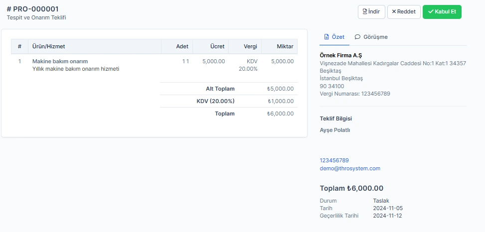This screenshot has height=232, width=485.
Task: Click the X icon on Reddet
Action: [x=394, y=12]
